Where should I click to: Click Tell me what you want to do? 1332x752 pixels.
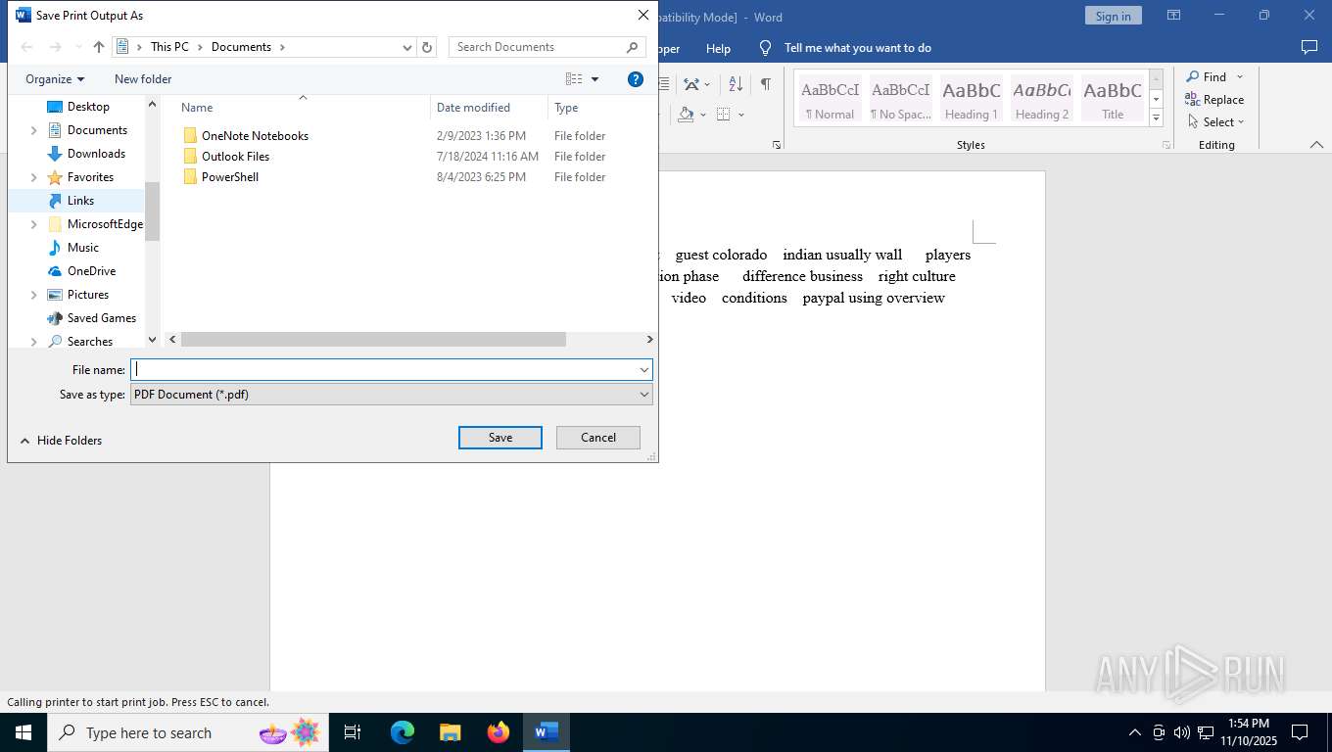point(846,48)
